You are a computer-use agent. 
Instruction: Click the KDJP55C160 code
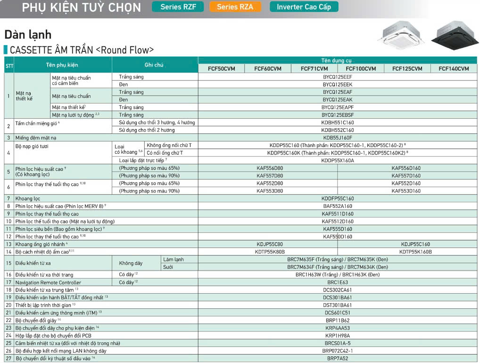tap(415, 244)
